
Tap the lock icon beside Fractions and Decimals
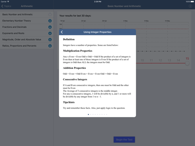pos(50,27)
